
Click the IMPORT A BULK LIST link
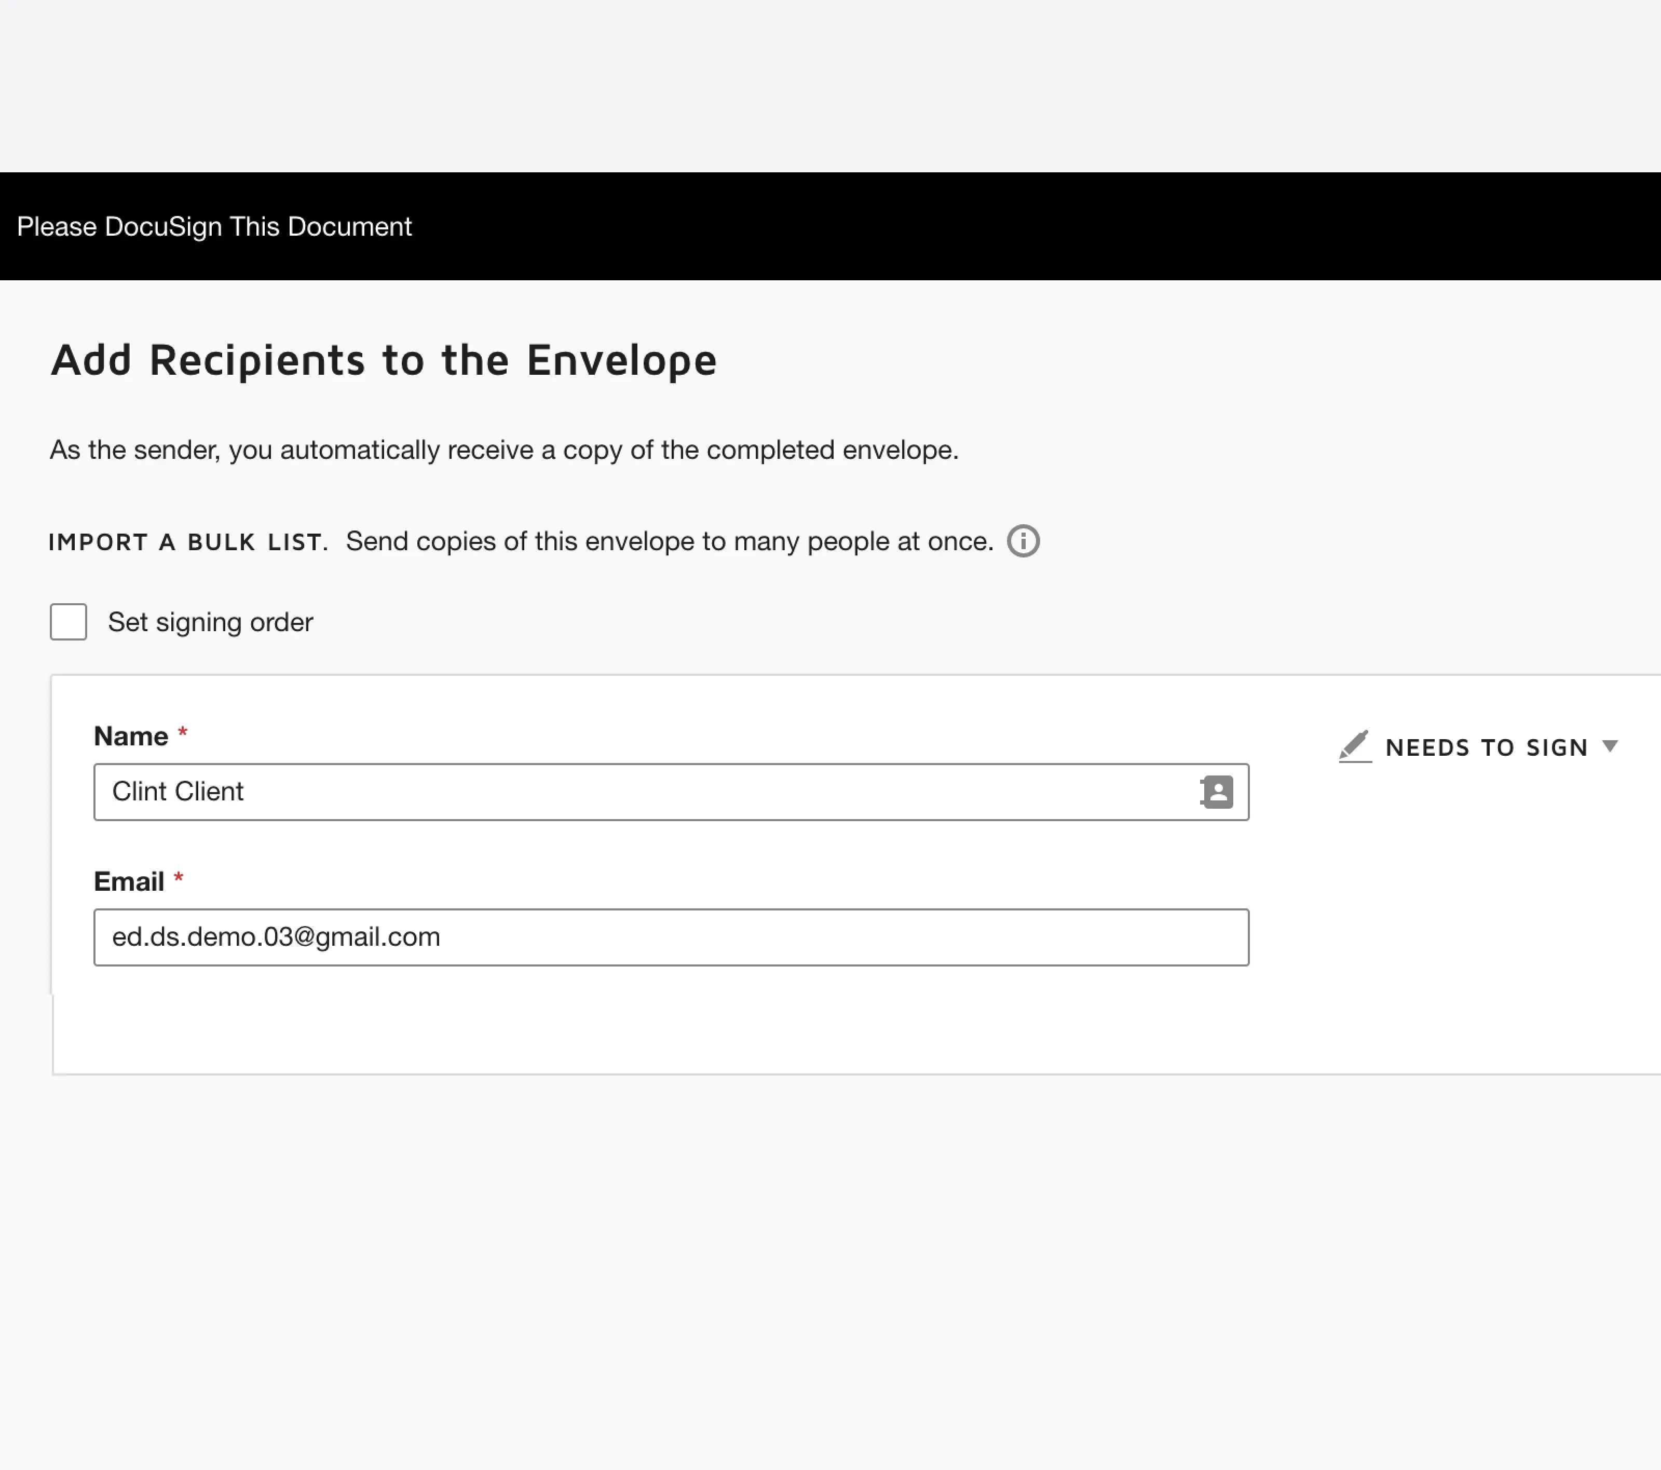(187, 542)
